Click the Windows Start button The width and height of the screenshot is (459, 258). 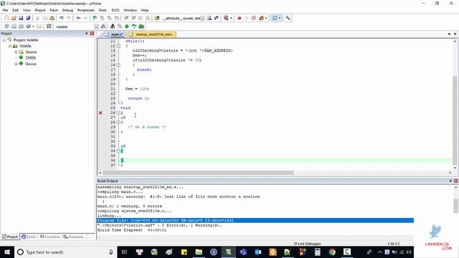click(x=6, y=252)
